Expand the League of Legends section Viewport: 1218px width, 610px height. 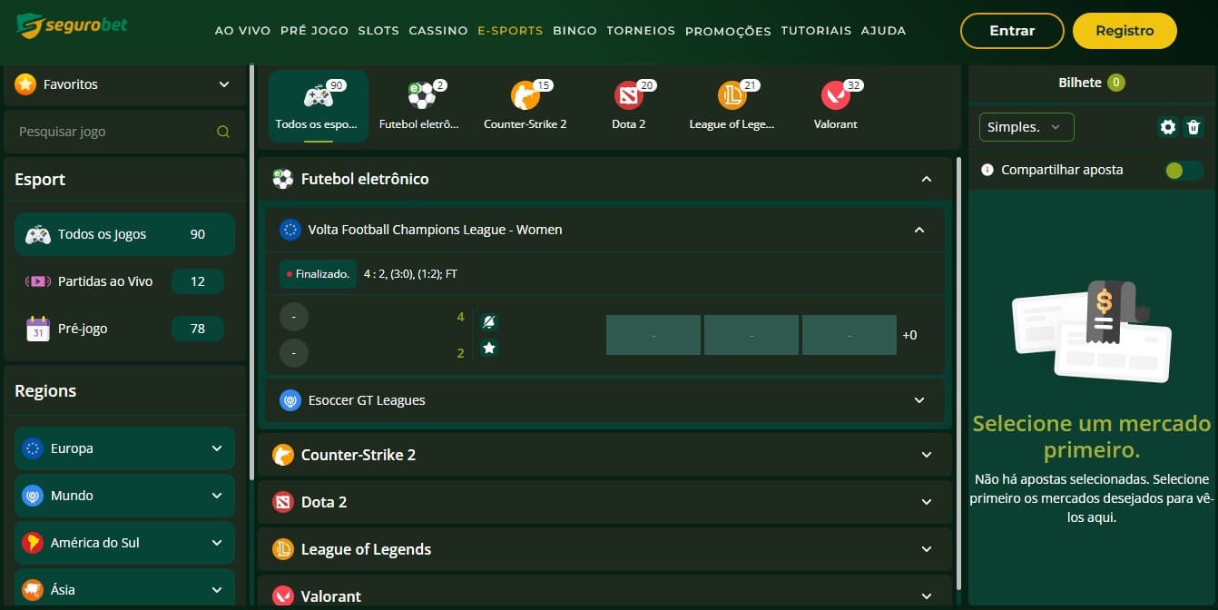point(927,549)
